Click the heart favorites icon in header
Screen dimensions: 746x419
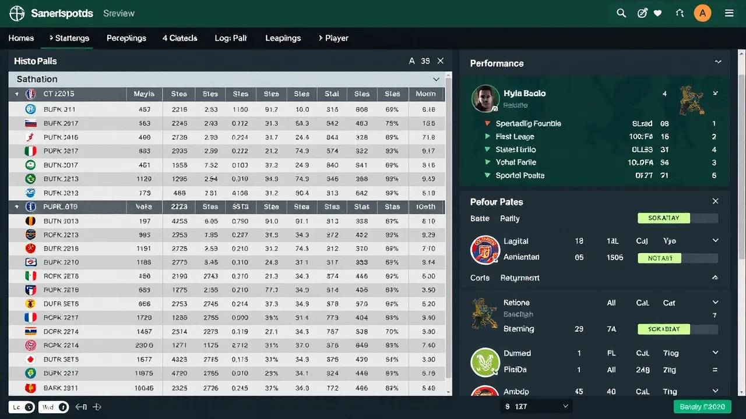pos(658,13)
